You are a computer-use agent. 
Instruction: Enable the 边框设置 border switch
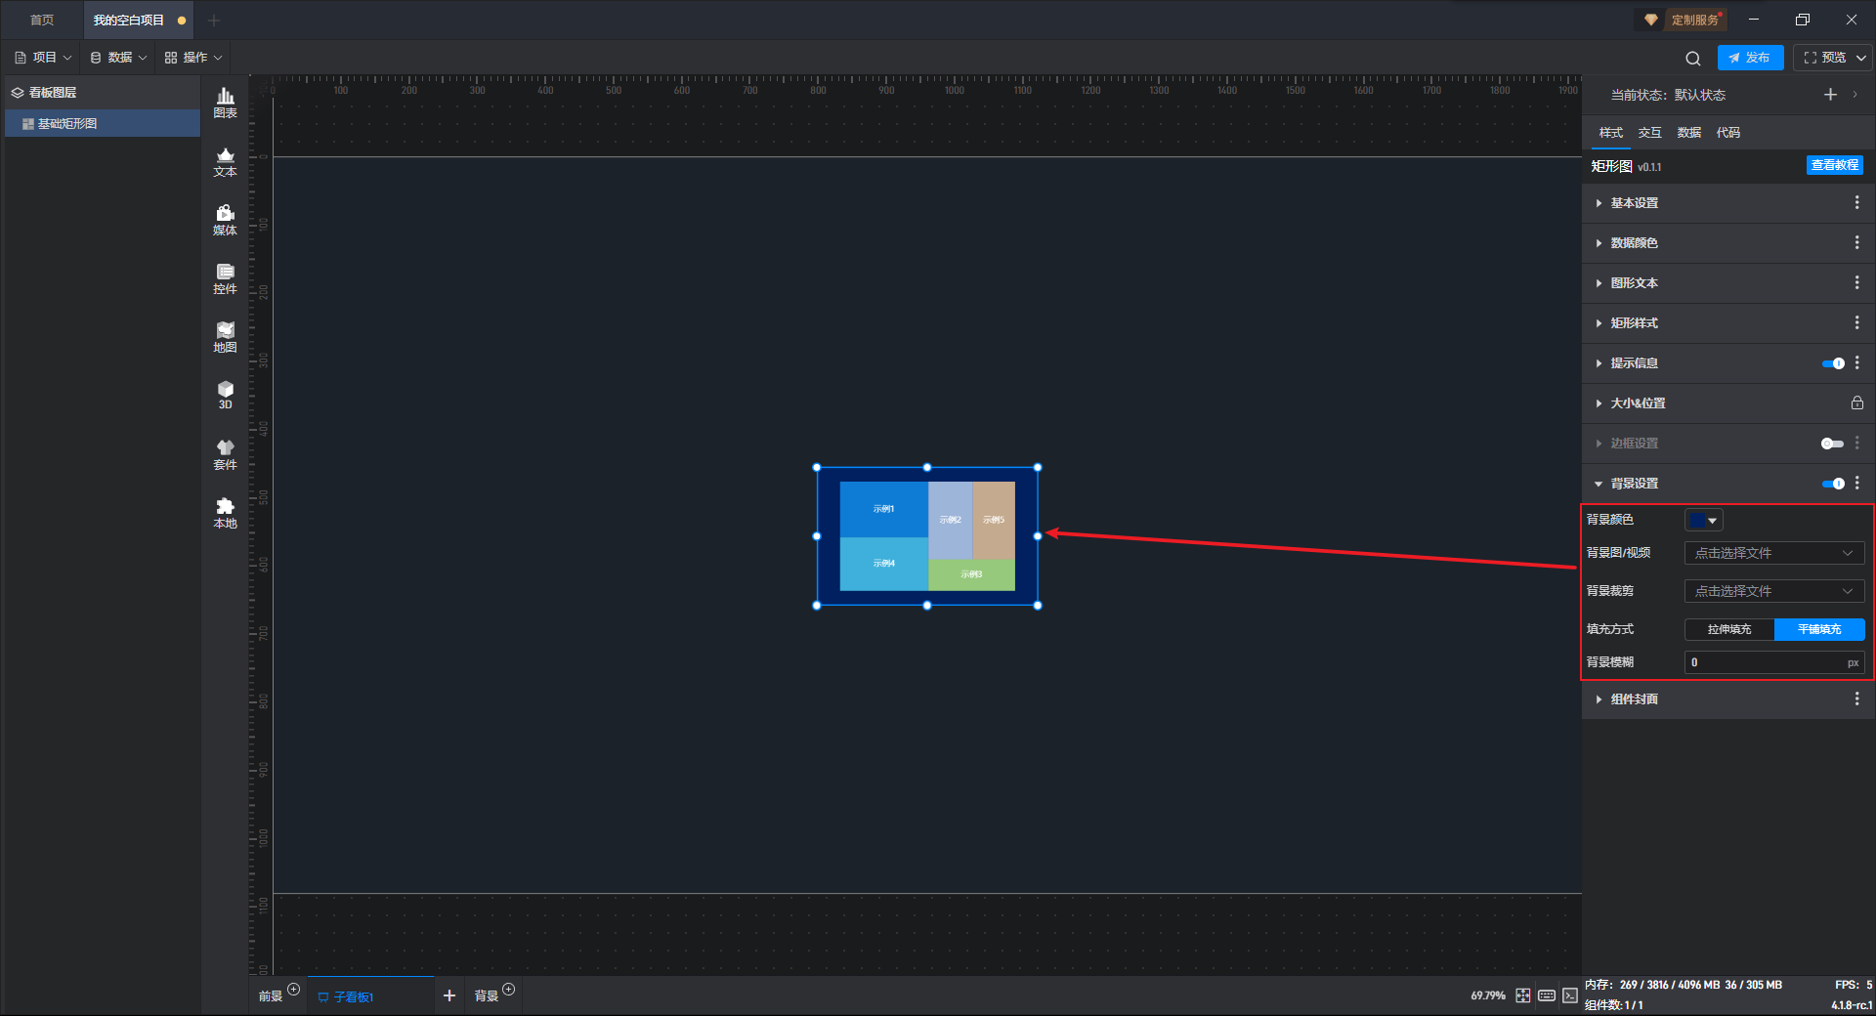1832,444
